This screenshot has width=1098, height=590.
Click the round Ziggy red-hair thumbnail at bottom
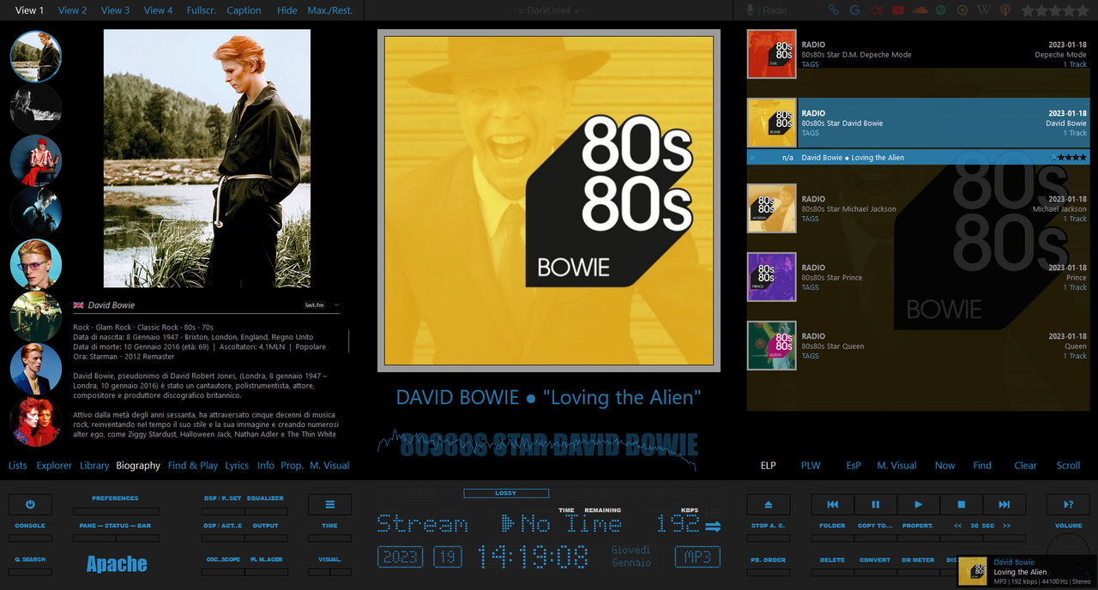35,421
